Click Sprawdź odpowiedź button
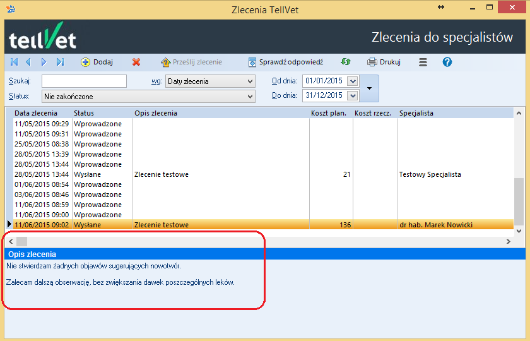Image resolution: width=530 pixels, height=341 pixels. (286, 62)
